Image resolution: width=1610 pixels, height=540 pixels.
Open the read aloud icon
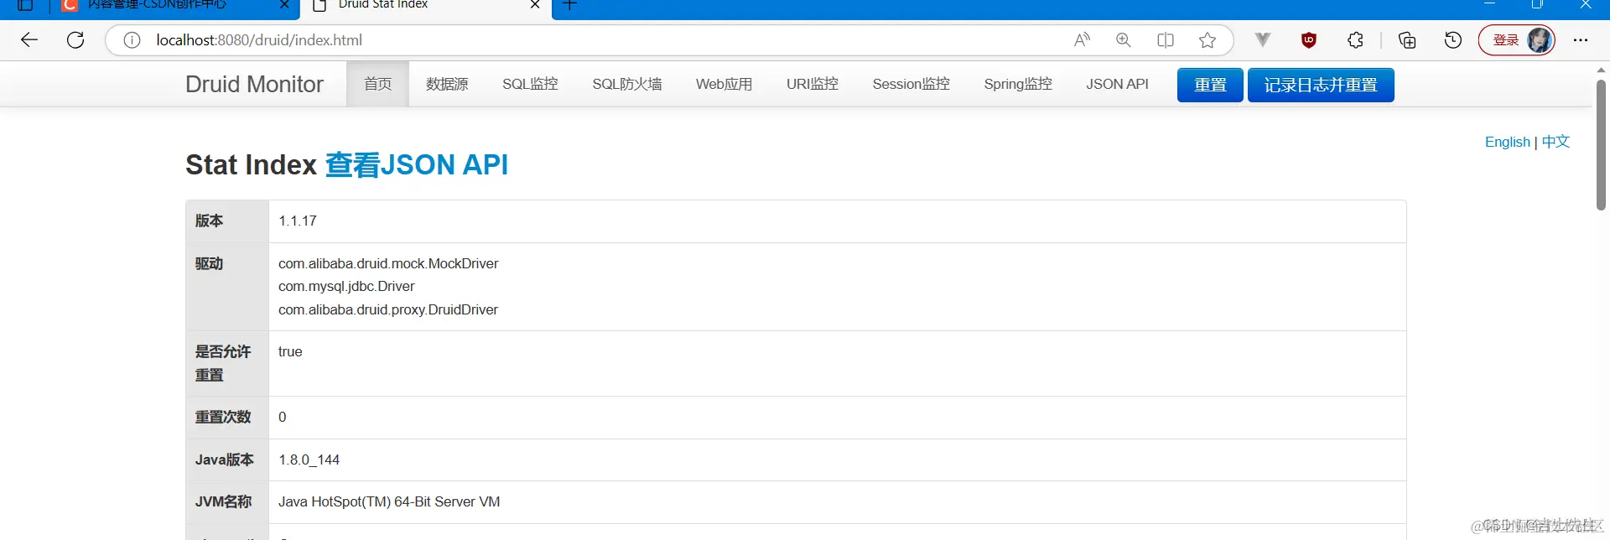[x=1083, y=40]
